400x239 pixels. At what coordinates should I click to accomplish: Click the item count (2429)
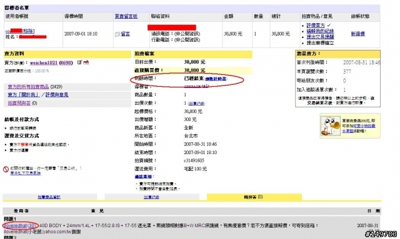click(56, 87)
